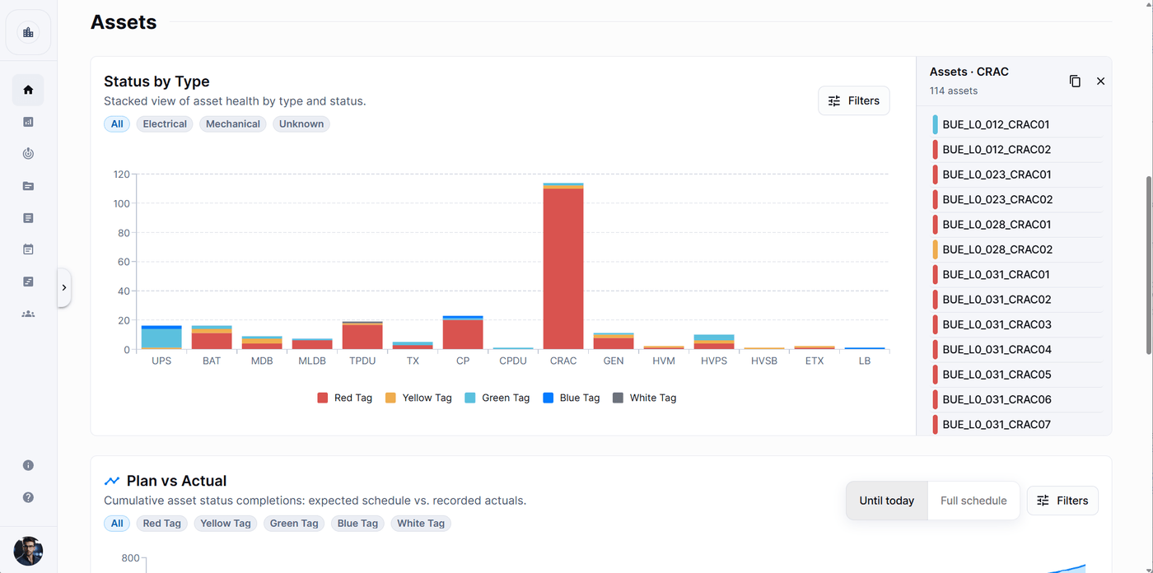Toggle Yellow Tag series in chart legend
1153x573 pixels.
[x=418, y=398]
